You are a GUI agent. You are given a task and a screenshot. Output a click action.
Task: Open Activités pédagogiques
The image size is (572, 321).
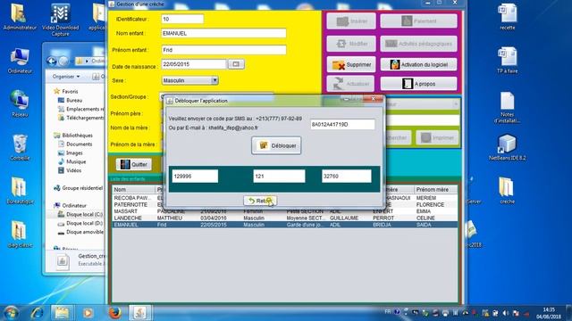pyautogui.click(x=418, y=44)
